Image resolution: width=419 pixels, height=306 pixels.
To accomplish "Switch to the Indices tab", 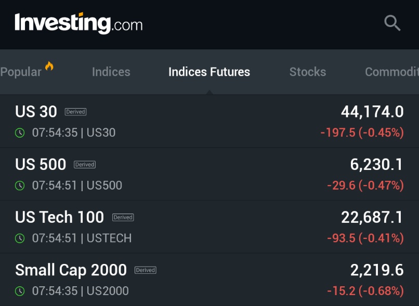I will click(111, 72).
